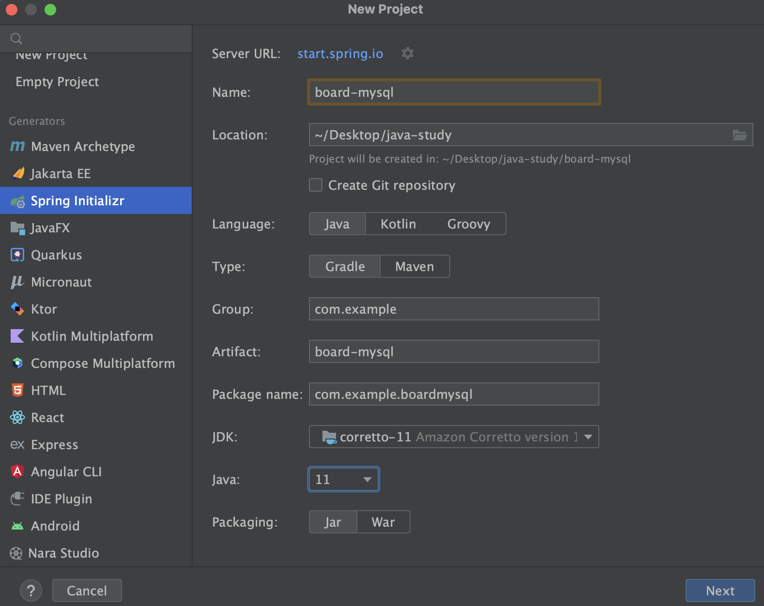Click the Spring Initializr leaf icon

[18, 201]
